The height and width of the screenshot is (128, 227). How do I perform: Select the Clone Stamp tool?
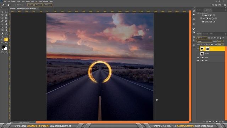coord(6,24)
